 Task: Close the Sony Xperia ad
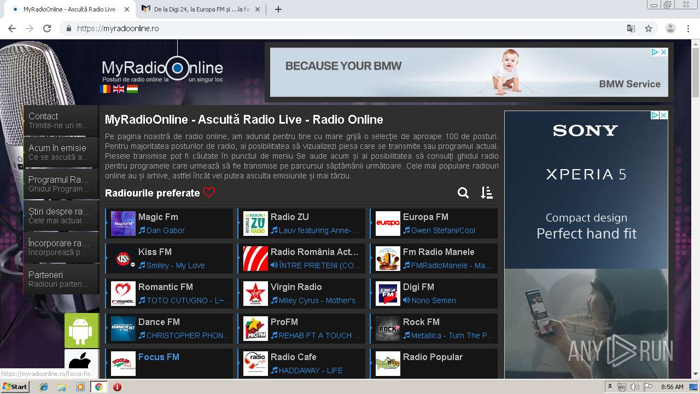click(x=663, y=115)
